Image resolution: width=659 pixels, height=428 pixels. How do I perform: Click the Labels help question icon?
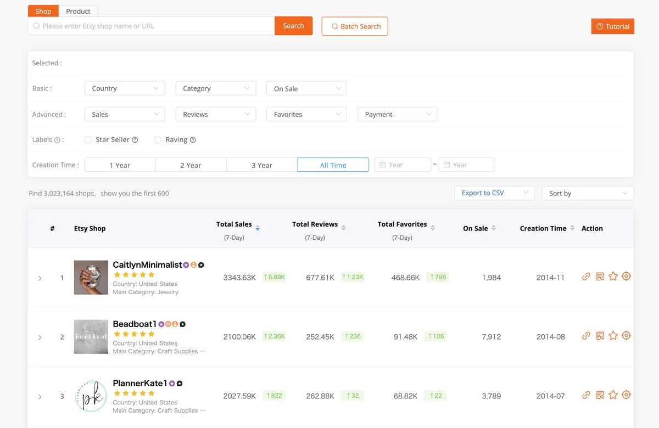tap(57, 140)
